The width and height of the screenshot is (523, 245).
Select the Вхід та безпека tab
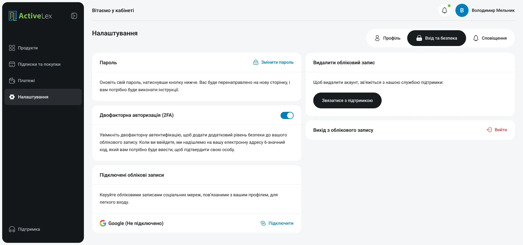(x=437, y=38)
